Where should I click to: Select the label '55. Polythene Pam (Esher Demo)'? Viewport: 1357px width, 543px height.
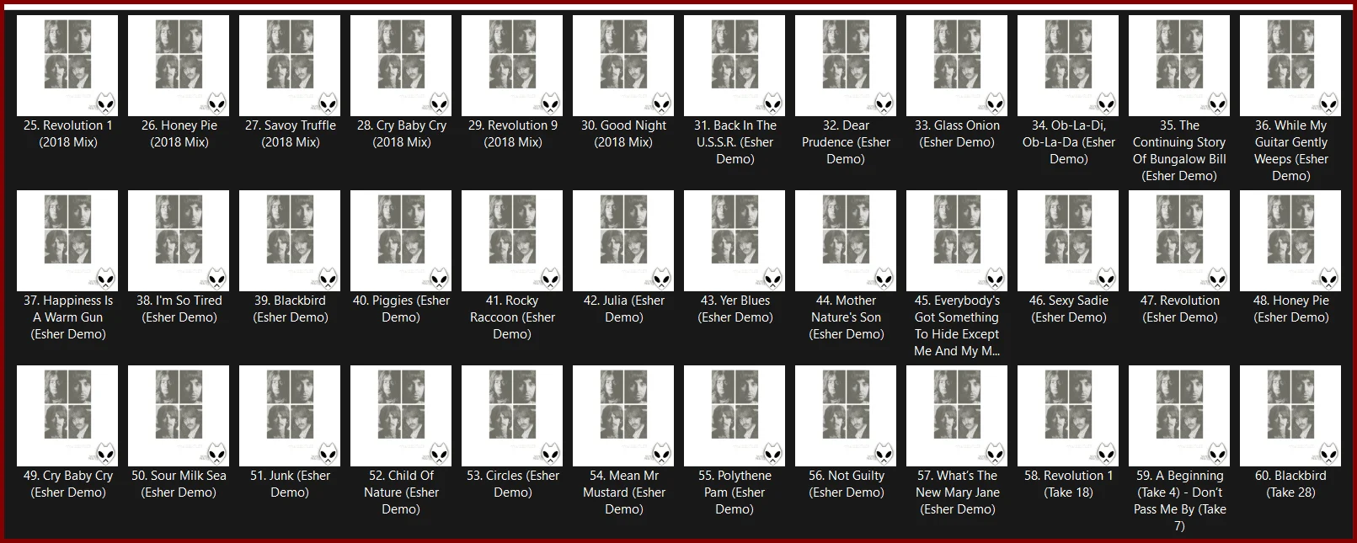coord(735,492)
